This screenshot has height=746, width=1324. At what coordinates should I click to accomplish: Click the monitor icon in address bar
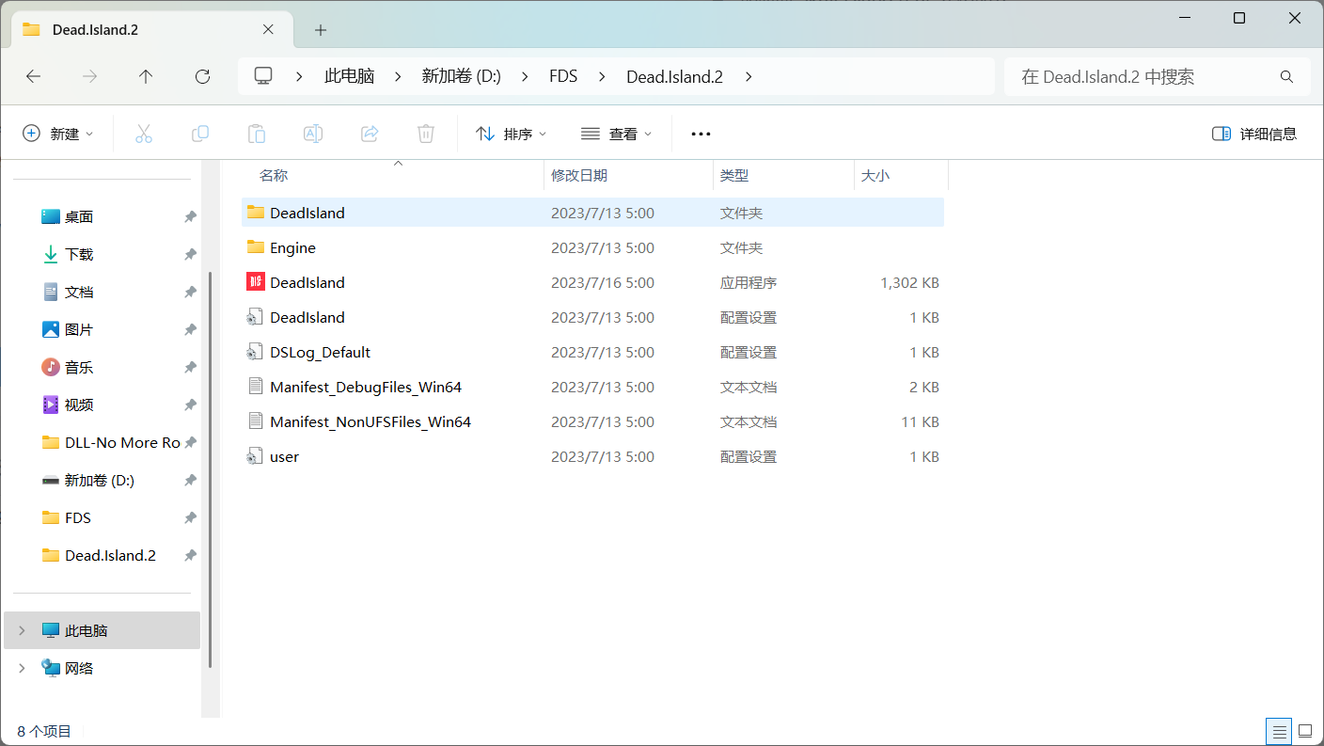[x=263, y=76]
